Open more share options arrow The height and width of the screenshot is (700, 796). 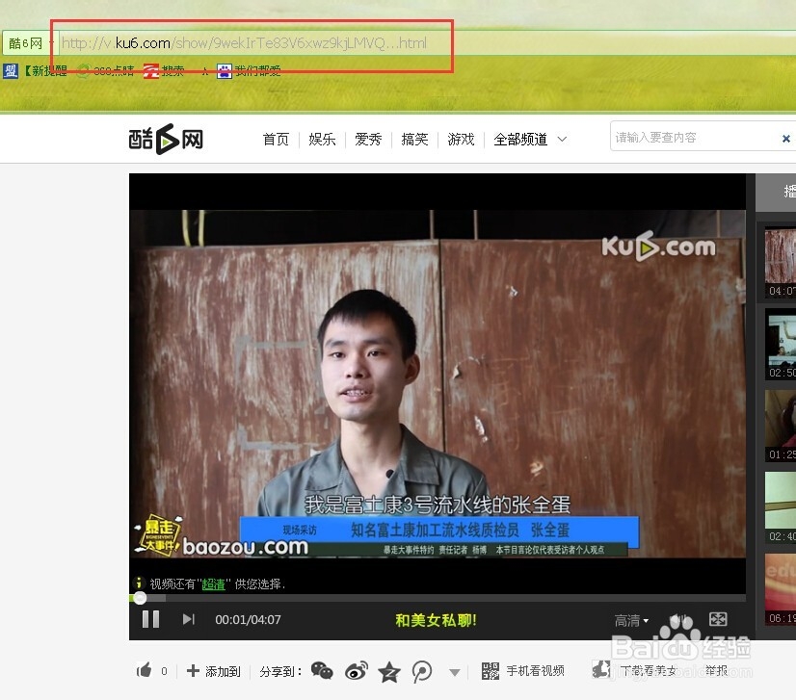pos(454,671)
